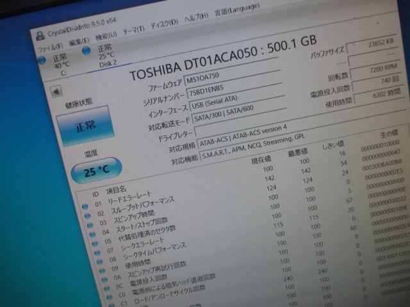
Task: Click the 最悪値 column header
Action: point(298,152)
